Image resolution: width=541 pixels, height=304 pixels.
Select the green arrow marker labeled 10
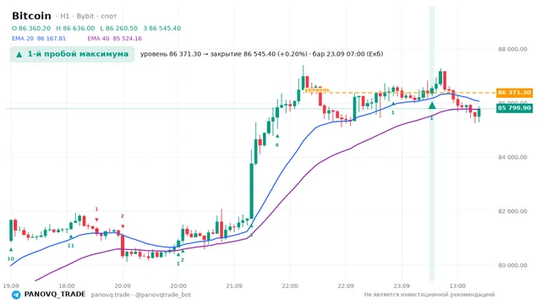pyautogui.click(x=11, y=250)
